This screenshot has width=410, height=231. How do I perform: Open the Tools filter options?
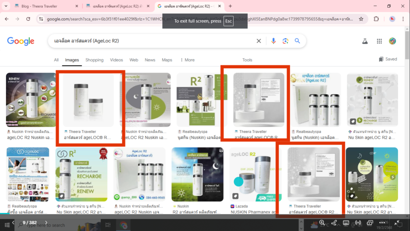(x=247, y=60)
